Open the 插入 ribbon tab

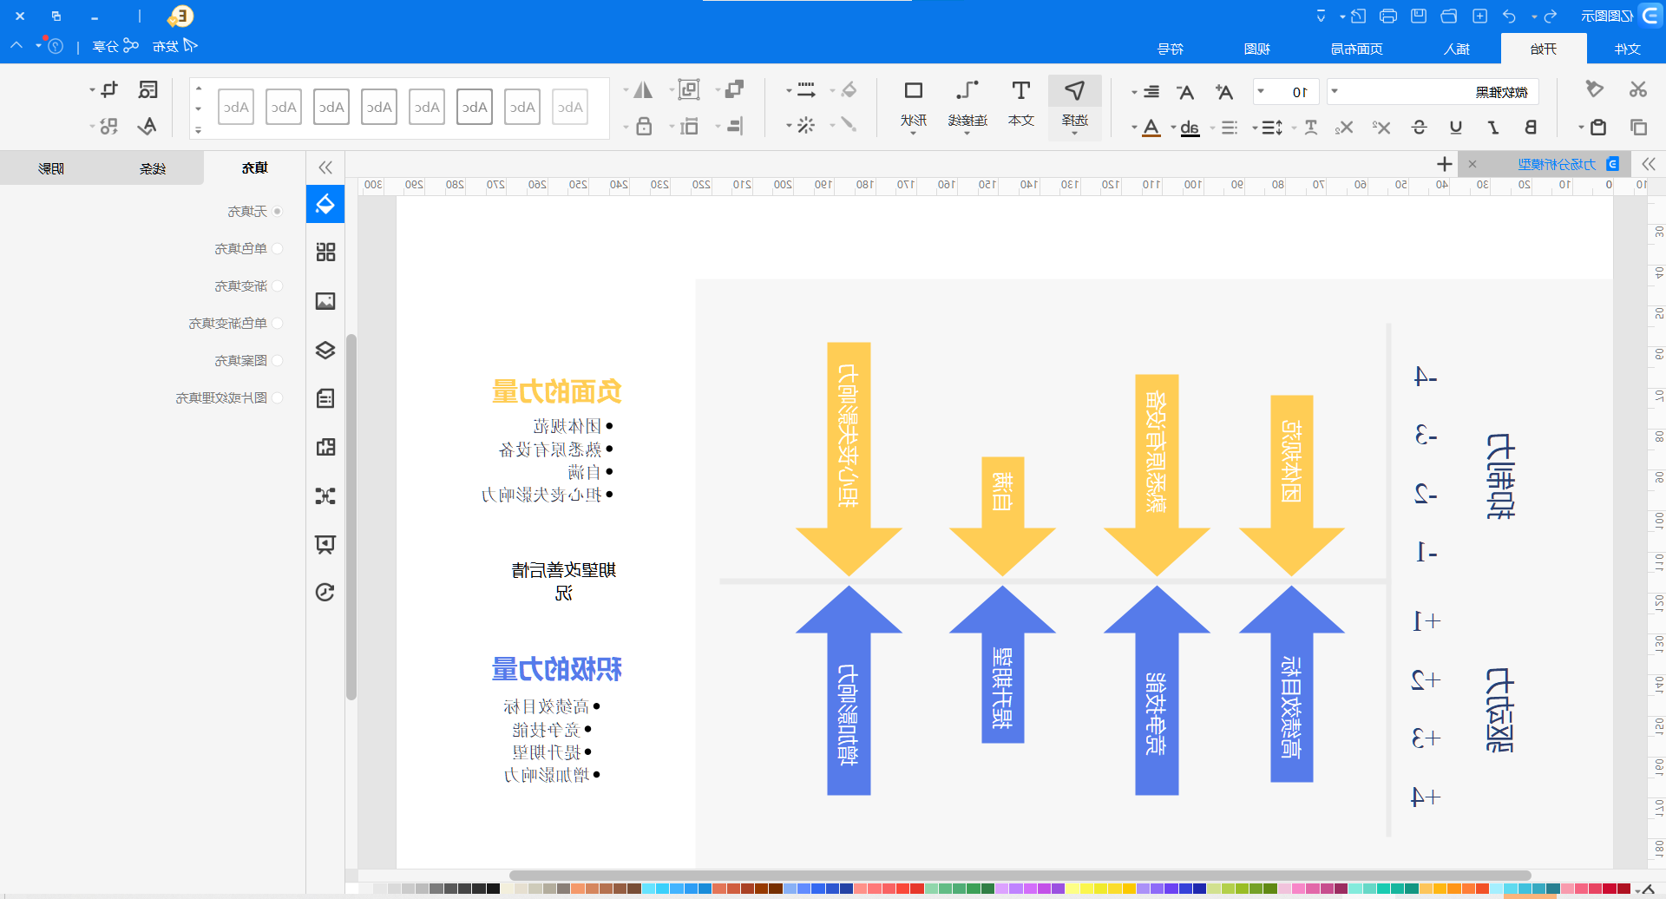point(1457,49)
